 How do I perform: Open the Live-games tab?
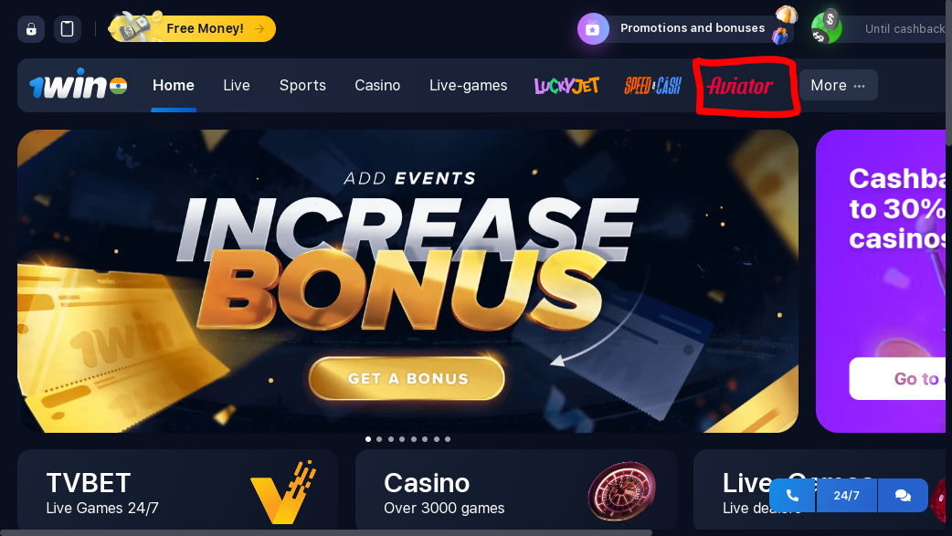click(468, 86)
